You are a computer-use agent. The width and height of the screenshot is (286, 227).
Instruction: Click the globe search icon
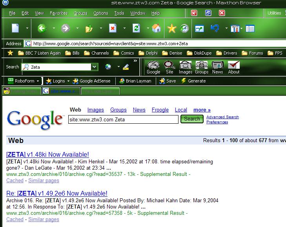[108, 67]
